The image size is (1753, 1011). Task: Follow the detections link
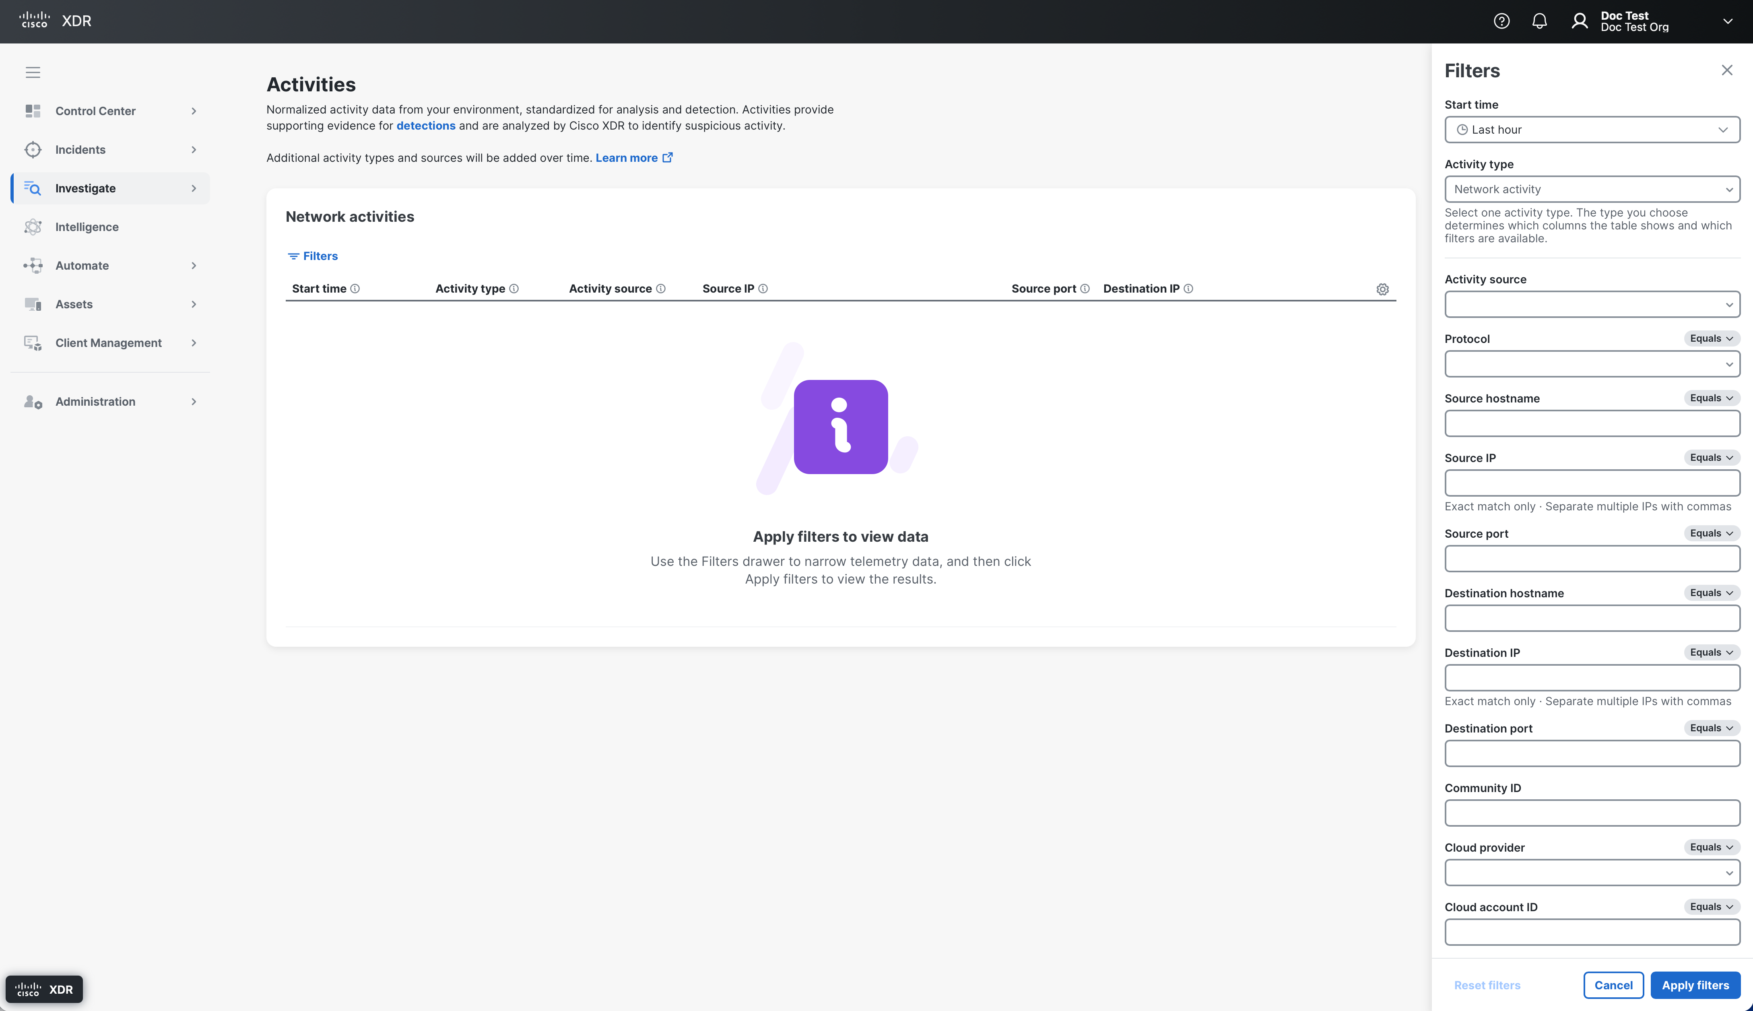(426, 126)
